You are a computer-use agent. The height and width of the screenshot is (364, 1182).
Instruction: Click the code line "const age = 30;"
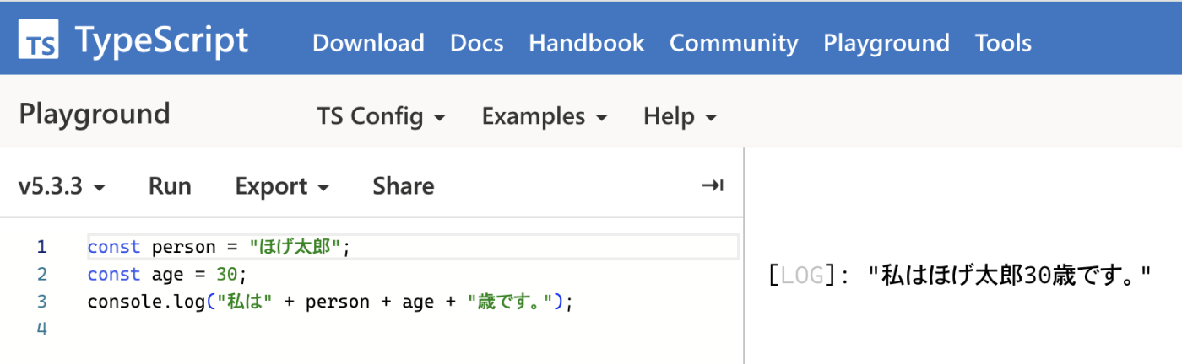pos(165,274)
